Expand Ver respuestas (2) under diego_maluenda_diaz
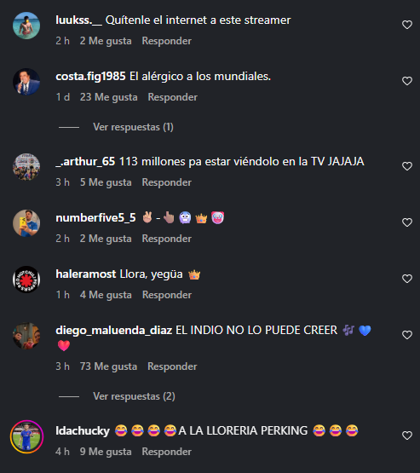Viewport: 420px width, 473px height. click(134, 396)
